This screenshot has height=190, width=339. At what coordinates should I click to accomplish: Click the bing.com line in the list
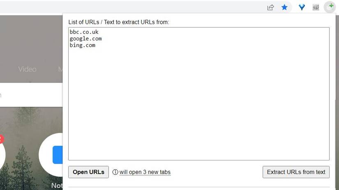point(83,45)
